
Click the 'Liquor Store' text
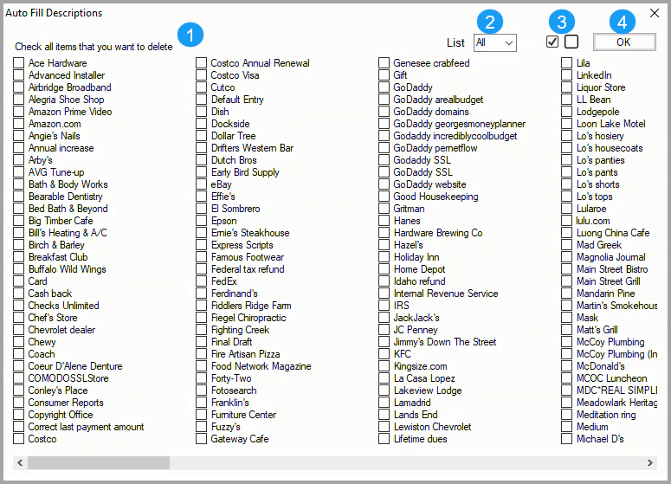point(601,87)
